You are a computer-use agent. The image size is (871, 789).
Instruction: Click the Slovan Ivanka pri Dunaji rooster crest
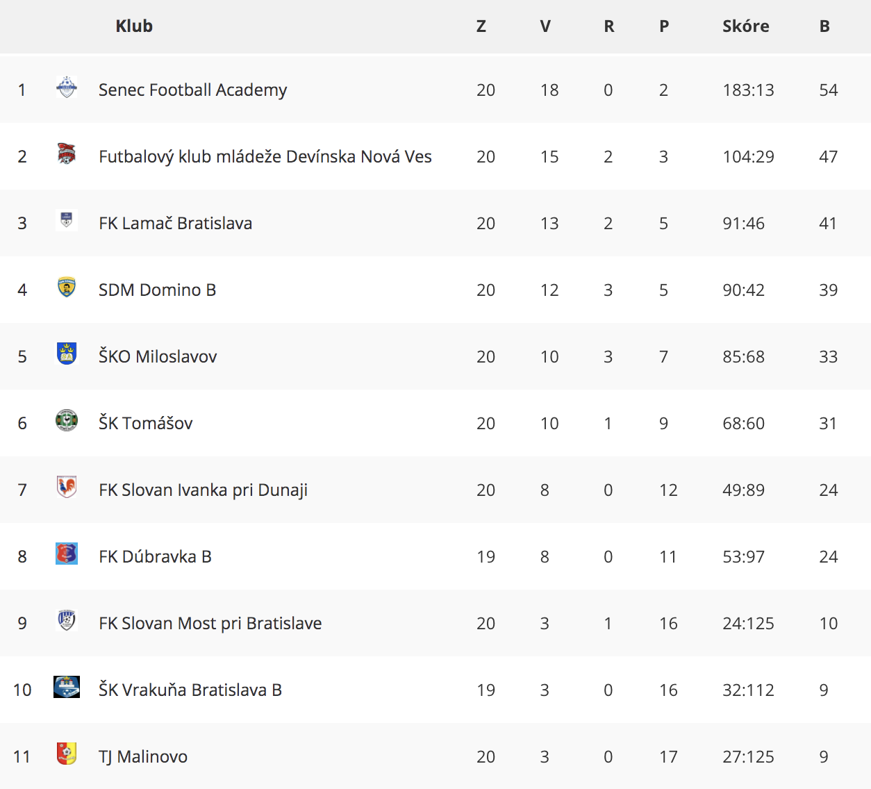pos(67,487)
